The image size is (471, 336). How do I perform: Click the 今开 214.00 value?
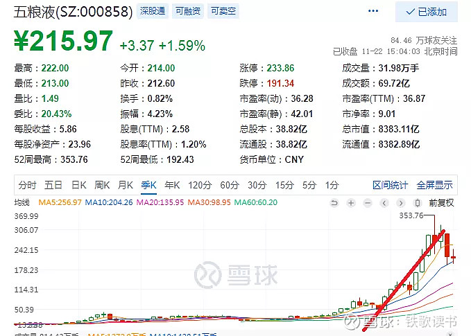pyautogui.click(x=161, y=68)
